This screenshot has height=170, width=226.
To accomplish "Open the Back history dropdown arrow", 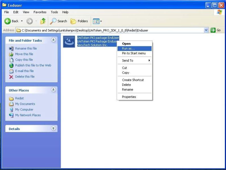I will (22, 21).
